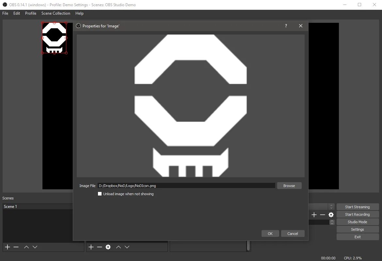Click the CPU: 2.9% status text
This screenshot has width=382, height=261.
(353, 258)
